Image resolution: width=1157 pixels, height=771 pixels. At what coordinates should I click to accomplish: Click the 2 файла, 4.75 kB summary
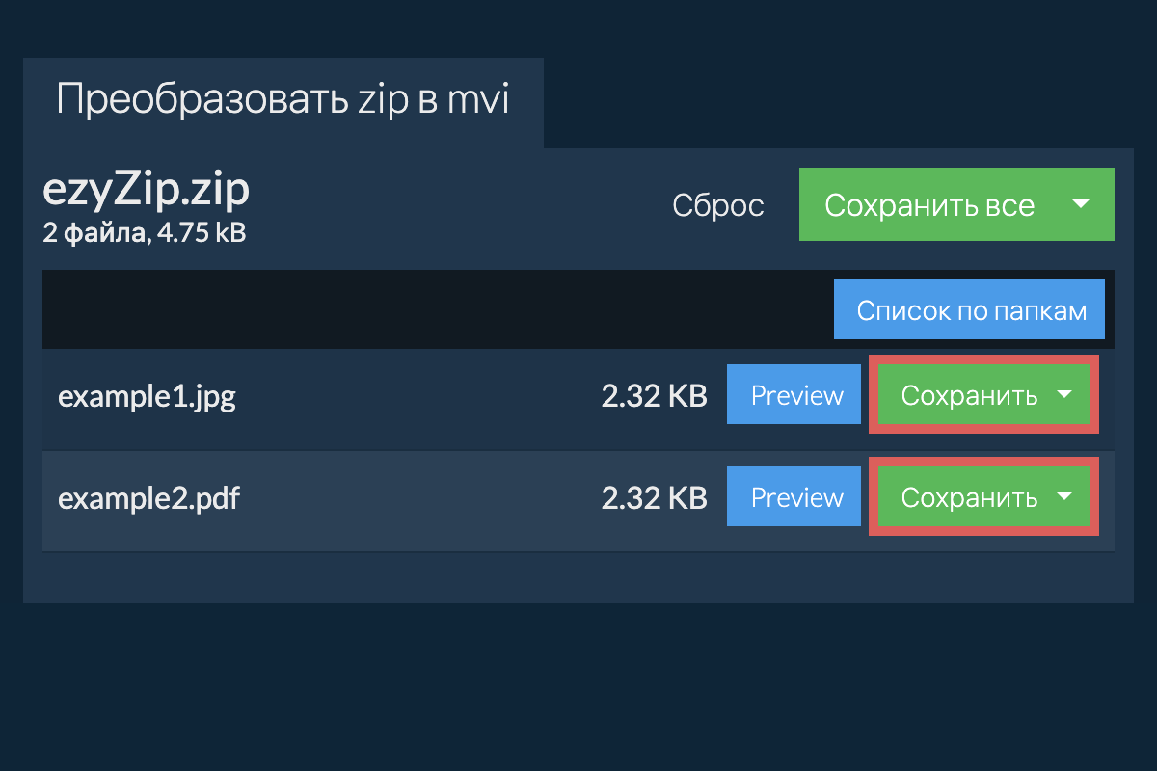[145, 233]
